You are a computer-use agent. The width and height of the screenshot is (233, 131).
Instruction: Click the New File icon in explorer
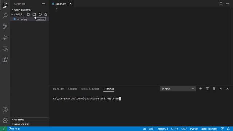click(28, 14)
